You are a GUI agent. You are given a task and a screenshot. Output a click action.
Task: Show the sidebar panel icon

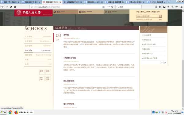[x=164, y=7]
